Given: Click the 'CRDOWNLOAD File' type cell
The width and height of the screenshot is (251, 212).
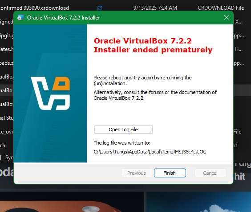Looking at the screenshot, I should tap(221, 8).
